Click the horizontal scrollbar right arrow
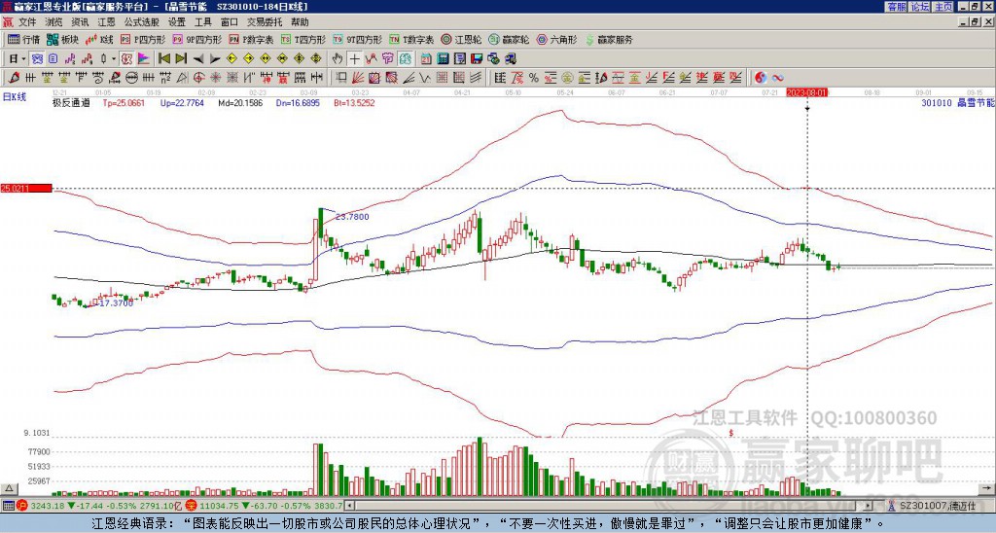The height and width of the screenshot is (533, 996). (869, 506)
